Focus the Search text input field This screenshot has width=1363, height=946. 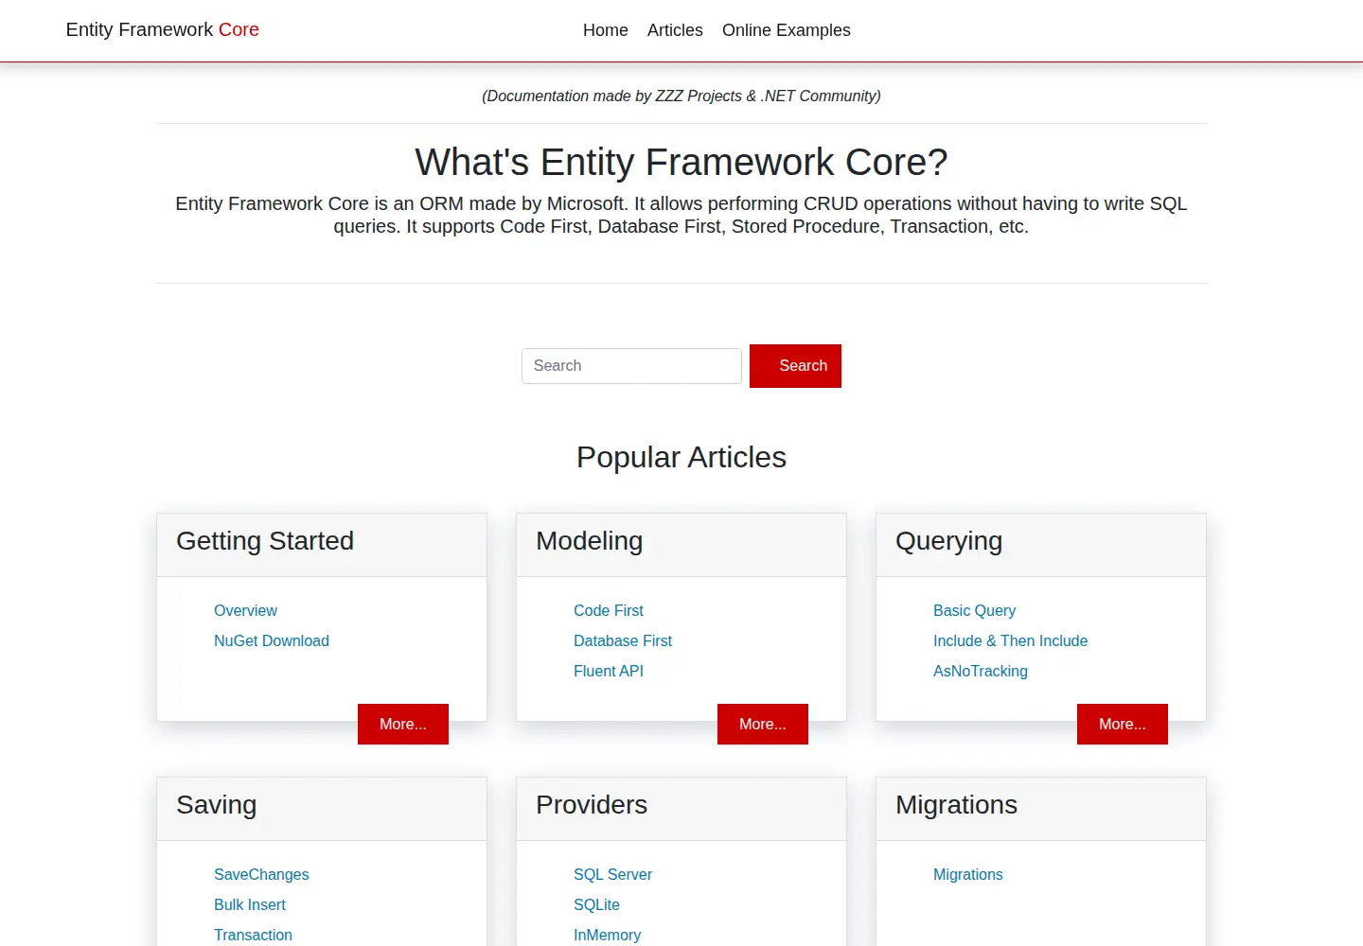click(x=631, y=366)
